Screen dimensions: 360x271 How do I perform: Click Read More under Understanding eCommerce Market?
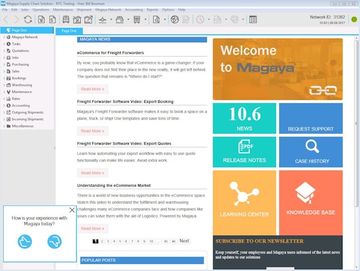[x=92, y=229]
